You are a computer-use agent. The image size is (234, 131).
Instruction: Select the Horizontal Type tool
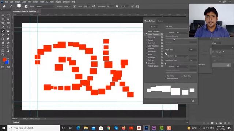coord(3,47)
